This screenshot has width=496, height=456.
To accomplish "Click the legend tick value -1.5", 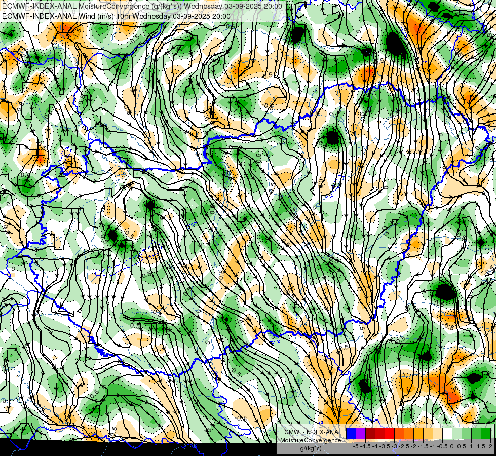I will click(423, 446).
